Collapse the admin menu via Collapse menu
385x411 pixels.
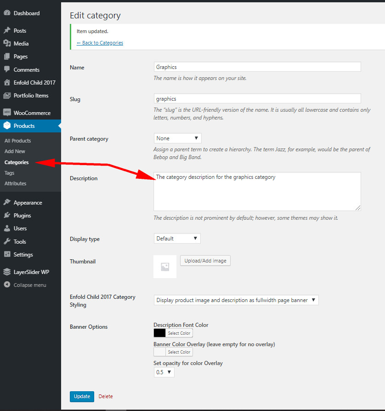click(30, 285)
